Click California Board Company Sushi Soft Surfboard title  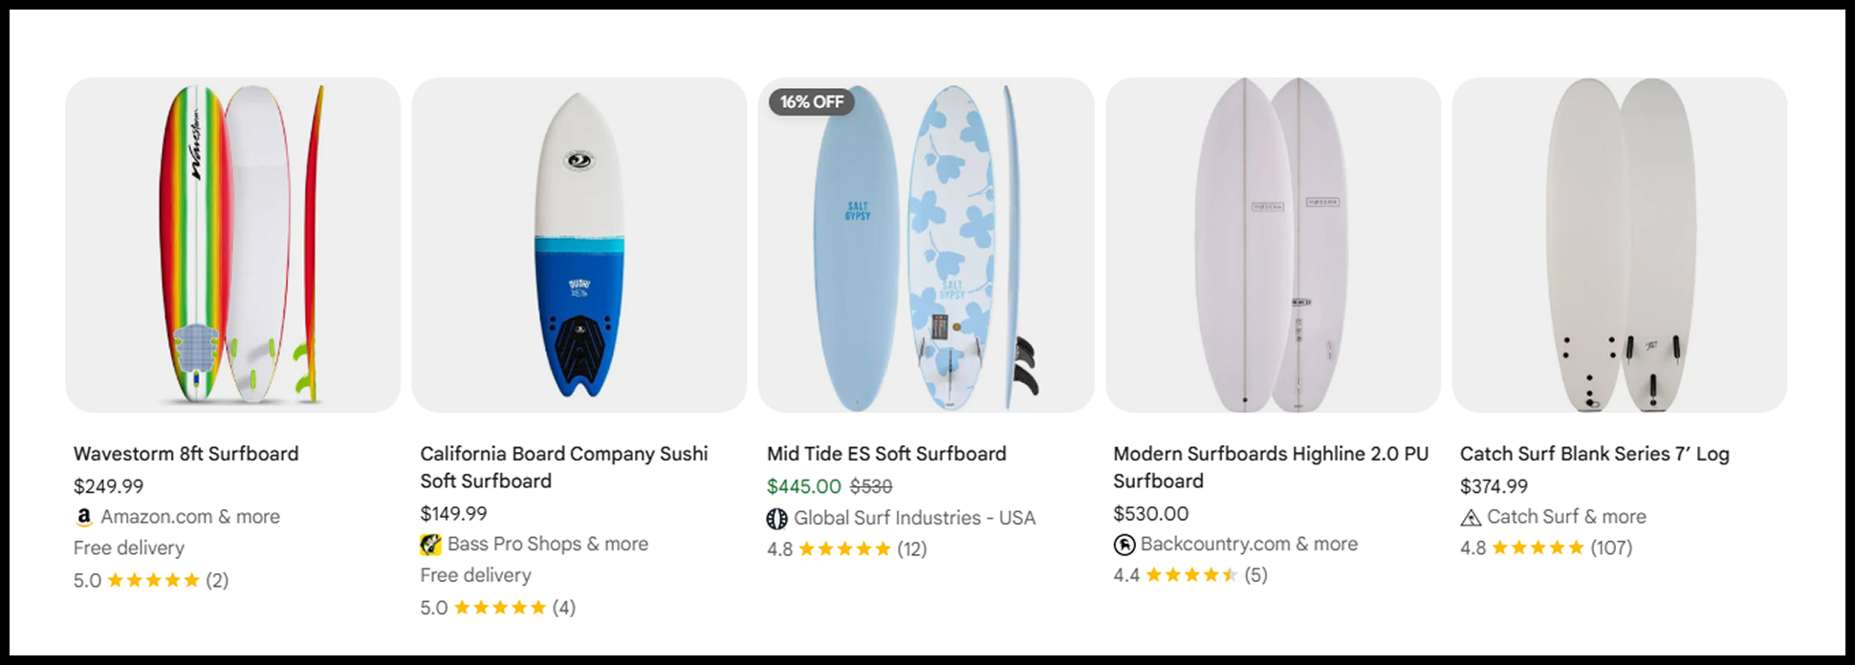[x=563, y=467]
